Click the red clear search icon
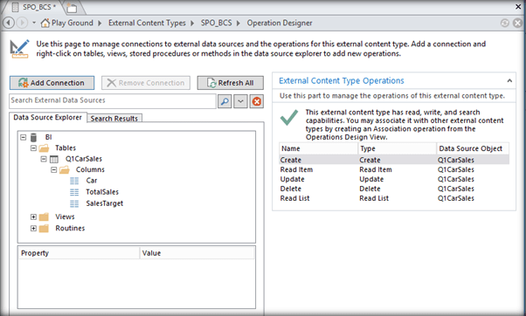 click(257, 101)
